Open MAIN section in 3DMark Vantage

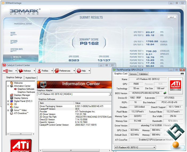click(13, 33)
